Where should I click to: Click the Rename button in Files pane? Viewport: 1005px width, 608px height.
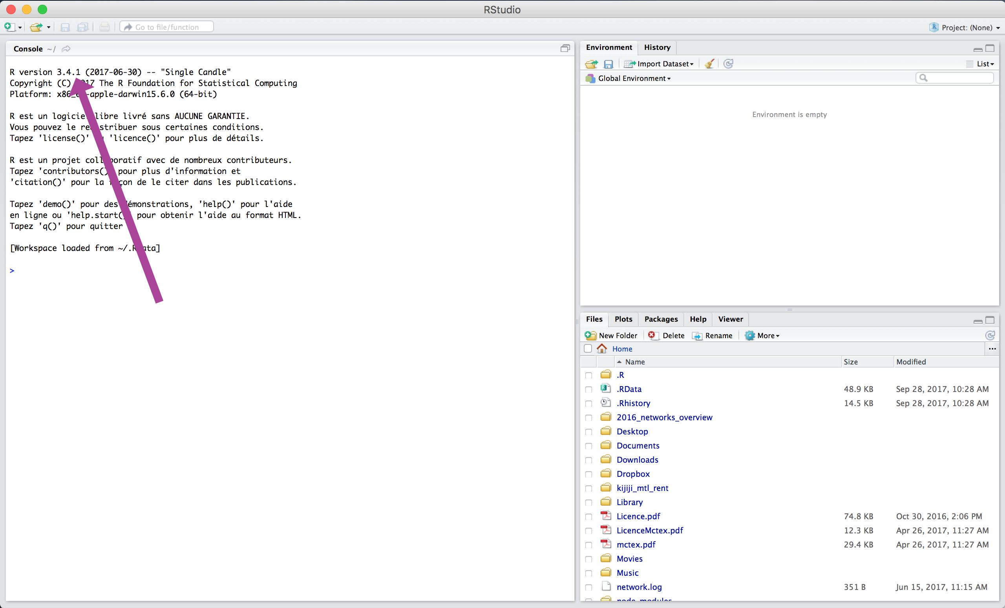pos(712,335)
